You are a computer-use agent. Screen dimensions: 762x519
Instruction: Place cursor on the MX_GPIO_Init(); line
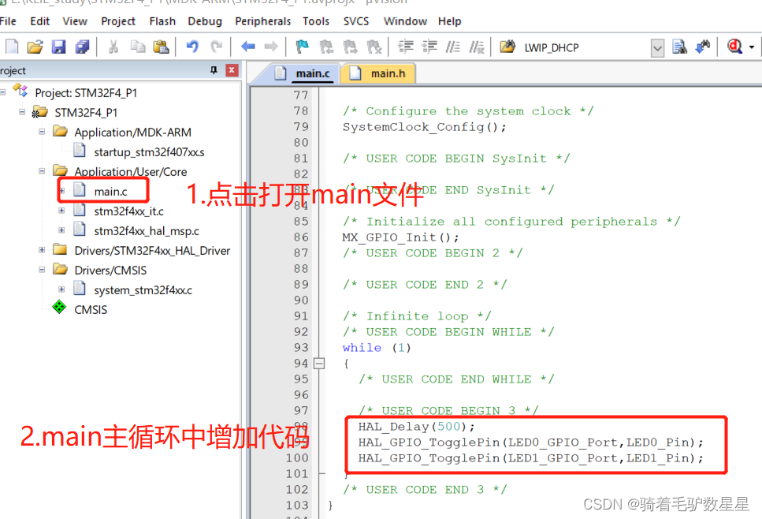(x=400, y=237)
